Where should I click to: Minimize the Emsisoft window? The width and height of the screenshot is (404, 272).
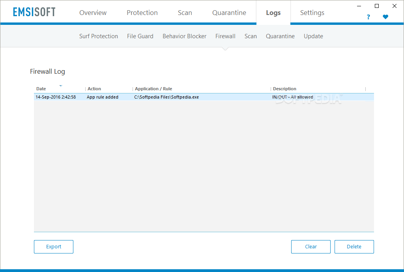[x=359, y=6]
